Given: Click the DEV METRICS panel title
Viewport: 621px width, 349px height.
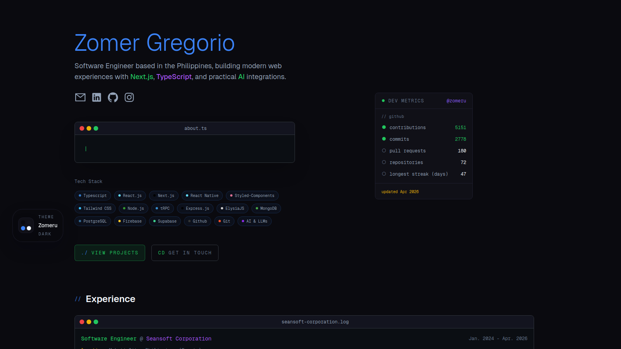Looking at the screenshot, I should click(x=406, y=101).
